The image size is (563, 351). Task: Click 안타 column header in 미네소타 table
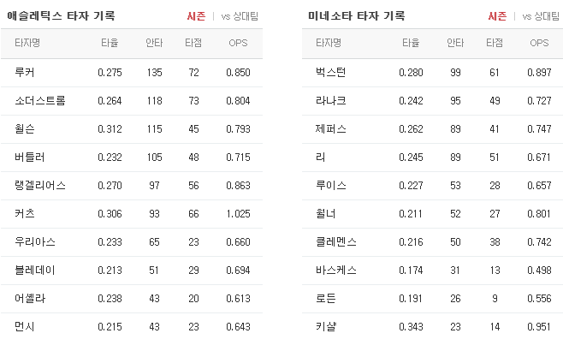(455, 43)
